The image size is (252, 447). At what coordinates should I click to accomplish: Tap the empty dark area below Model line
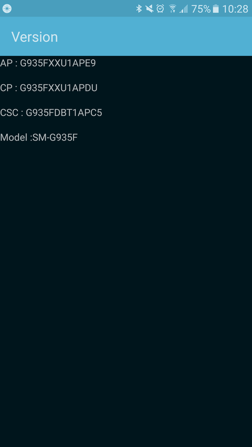(126, 293)
